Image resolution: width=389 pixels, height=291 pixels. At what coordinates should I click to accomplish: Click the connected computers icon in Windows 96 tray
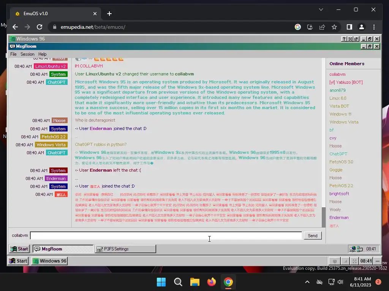click(x=360, y=249)
